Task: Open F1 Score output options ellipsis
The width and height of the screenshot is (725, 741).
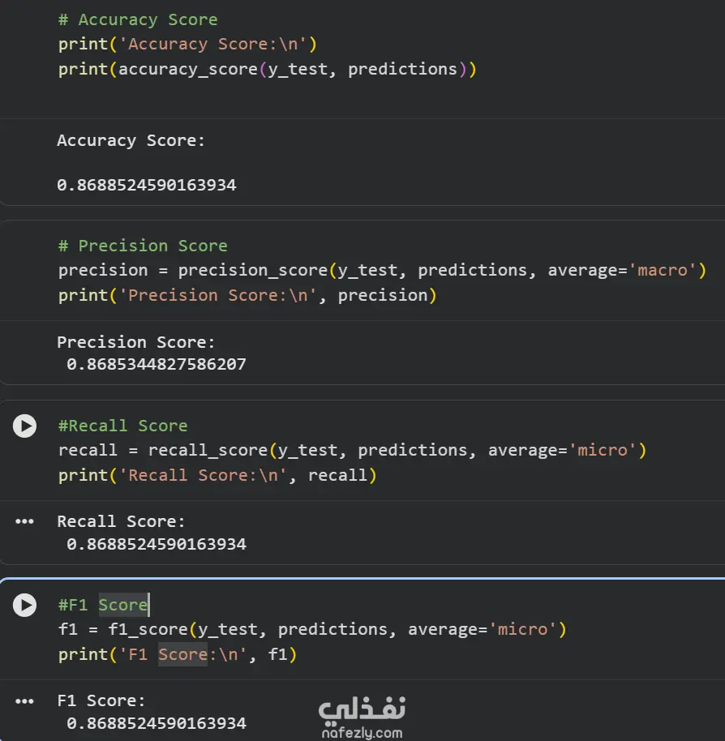Action: click(24, 700)
